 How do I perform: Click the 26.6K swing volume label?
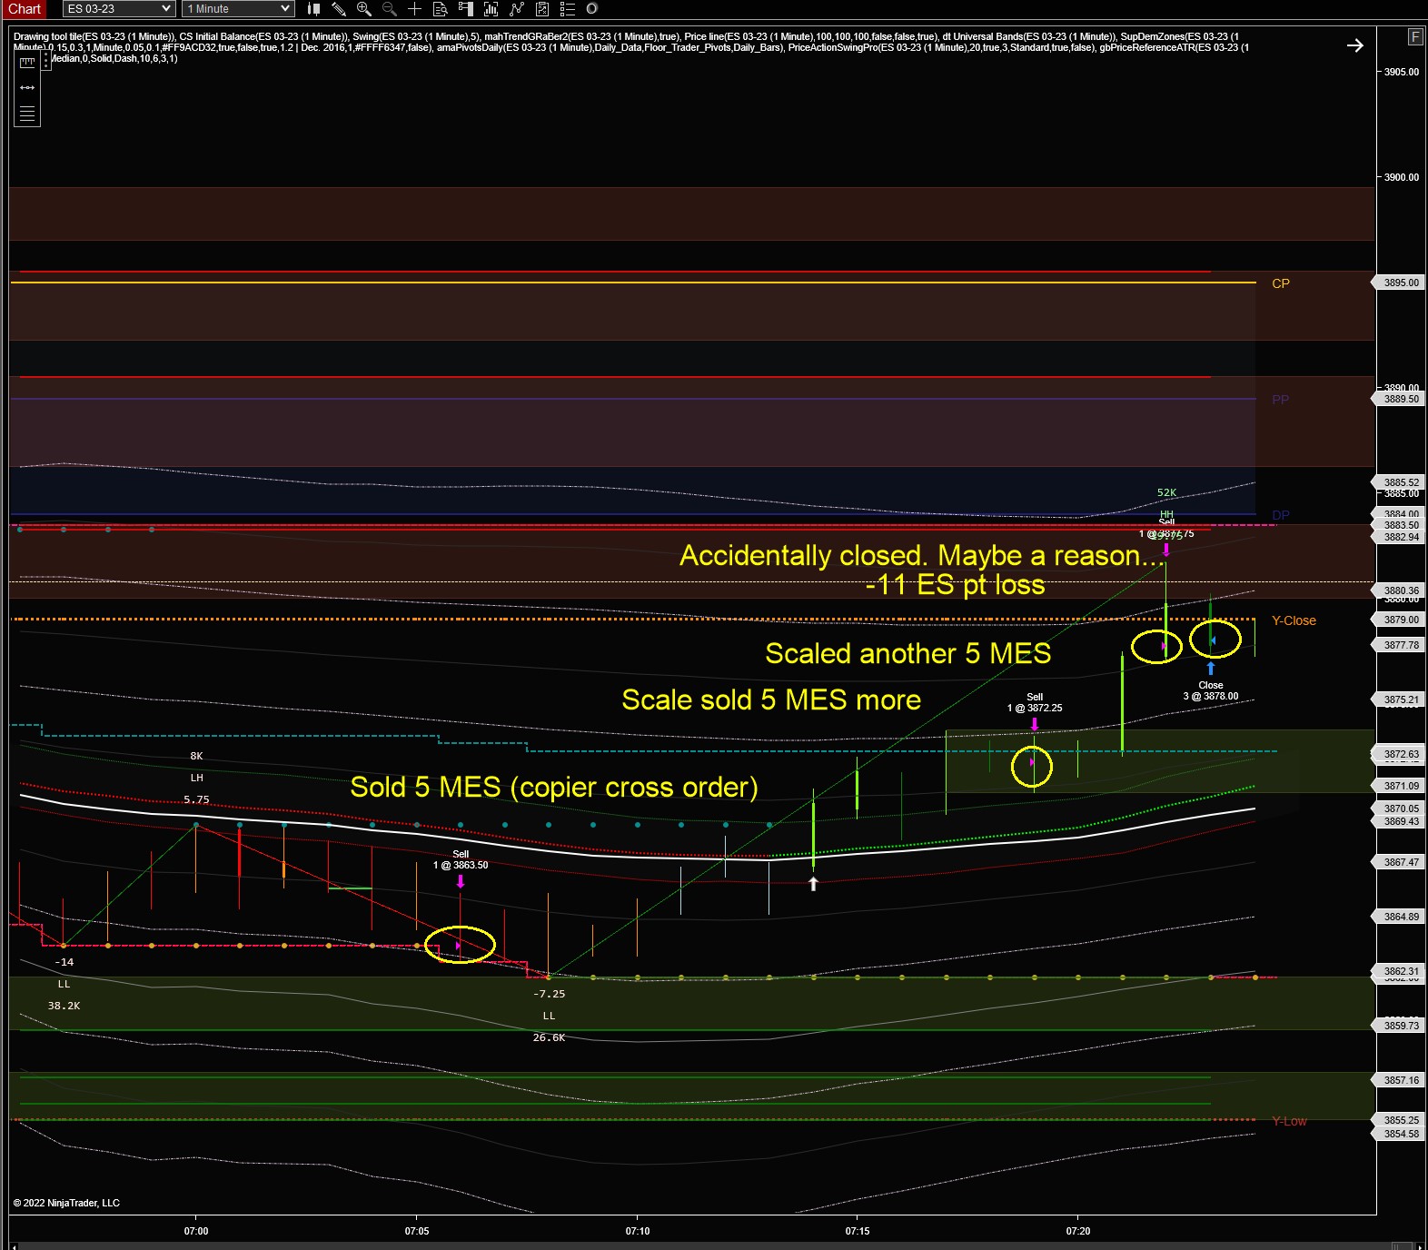pyautogui.click(x=549, y=1037)
